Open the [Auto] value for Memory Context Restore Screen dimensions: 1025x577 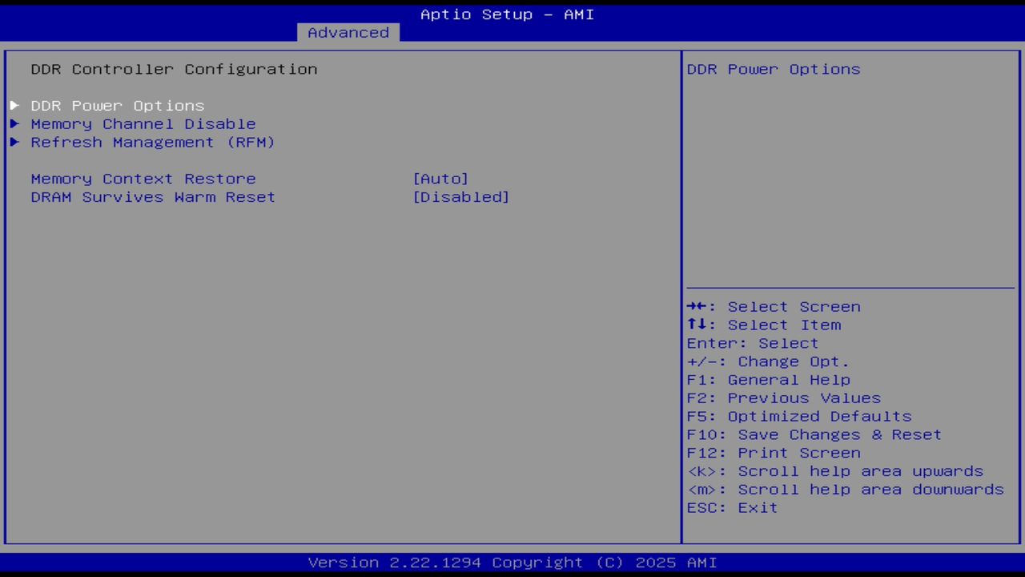[441, 179]
